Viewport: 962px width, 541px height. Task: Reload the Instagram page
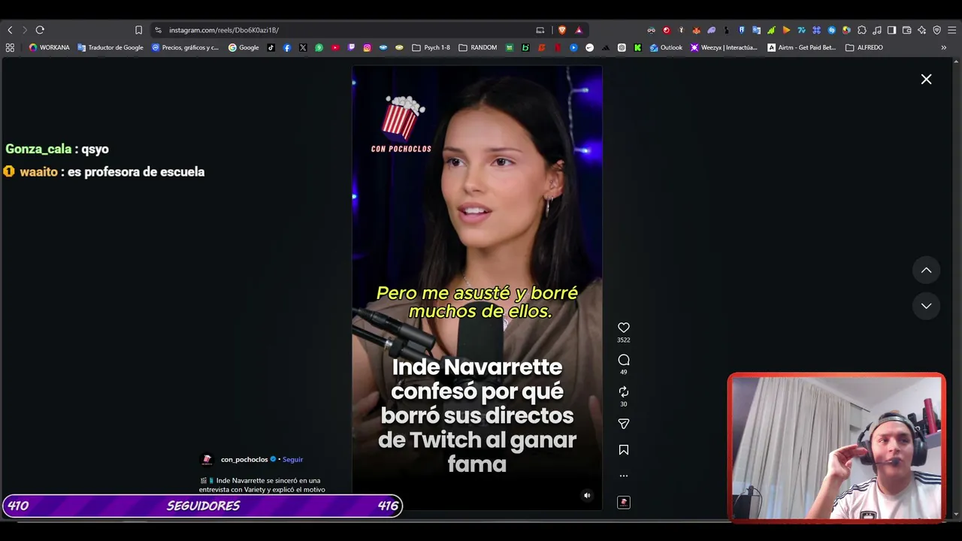coord(40,30)
